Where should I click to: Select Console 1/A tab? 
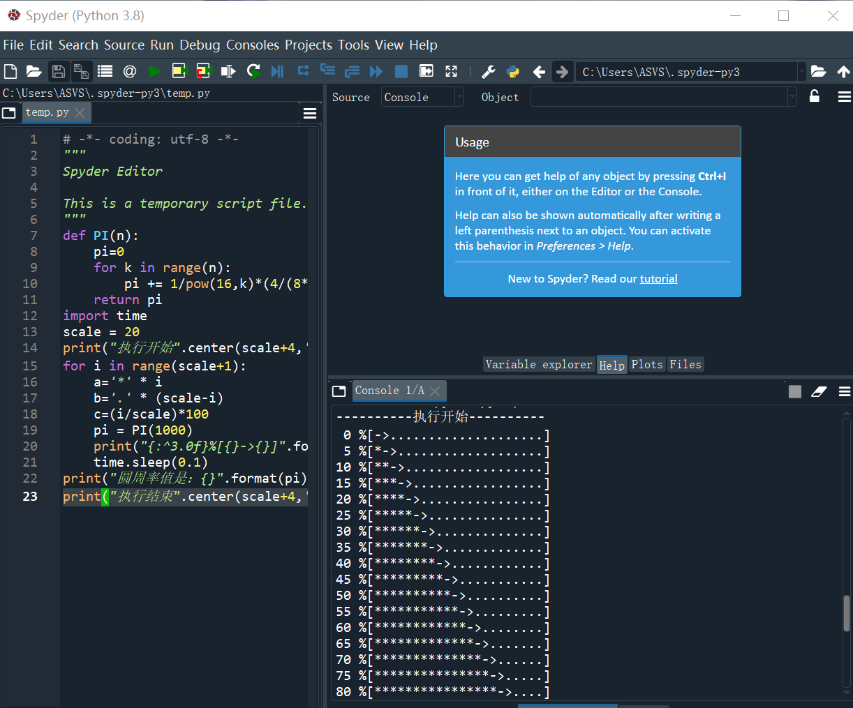[x=399, y=390]
